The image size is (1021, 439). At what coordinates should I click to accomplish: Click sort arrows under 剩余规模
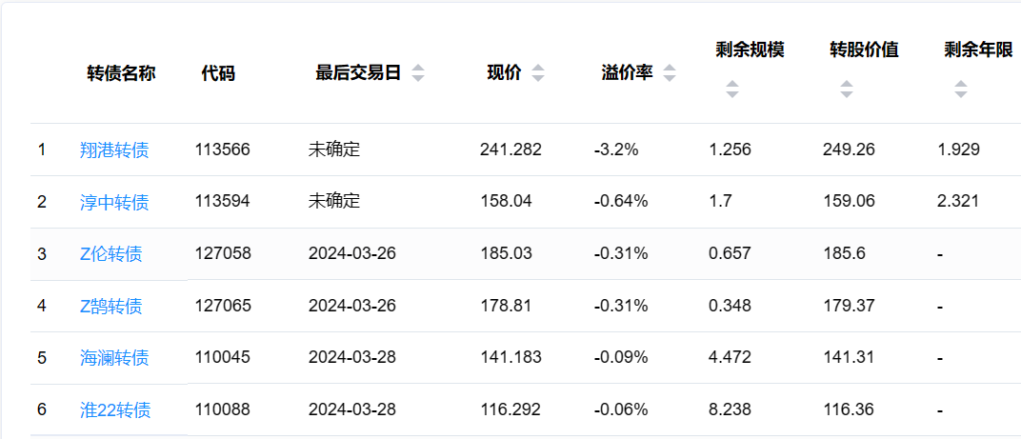[731, 90]
